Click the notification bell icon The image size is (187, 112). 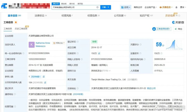176,7
